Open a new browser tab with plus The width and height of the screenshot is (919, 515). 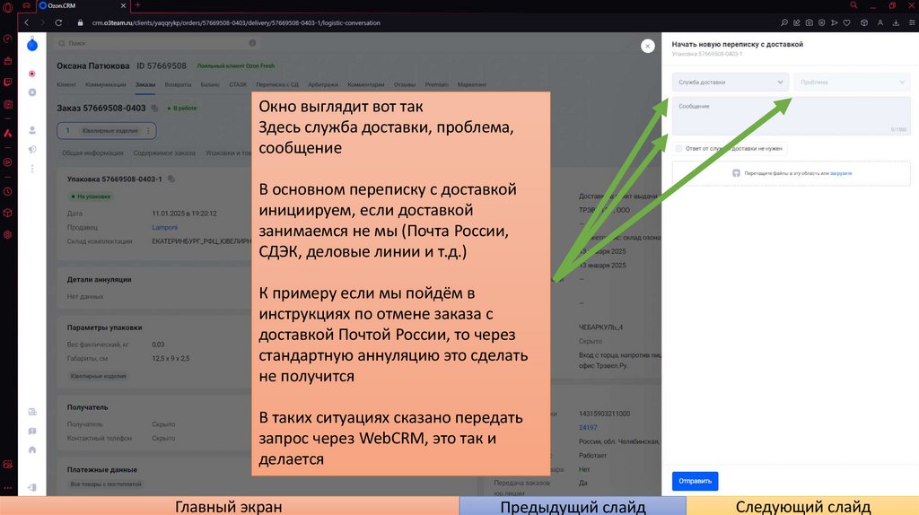pos(137,5)
